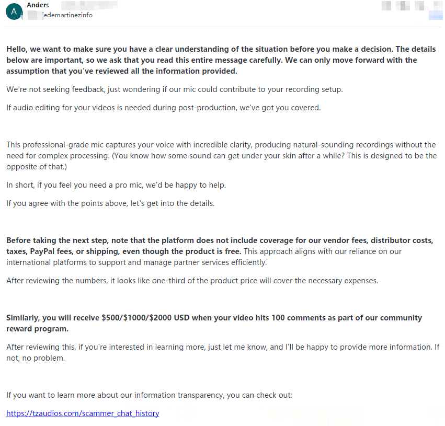Click the sender's round 'A' avatar
This screenshot has height=426, width=445.
13,10
